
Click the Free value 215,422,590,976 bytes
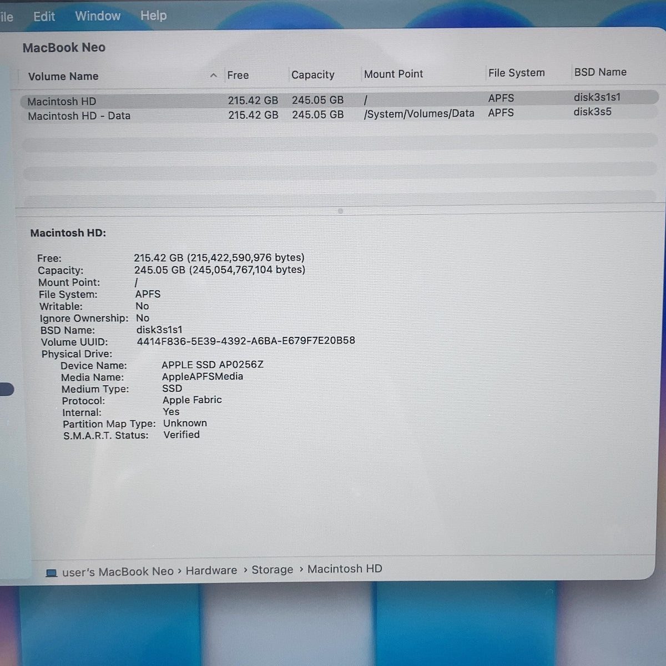[x=219, y=258]
